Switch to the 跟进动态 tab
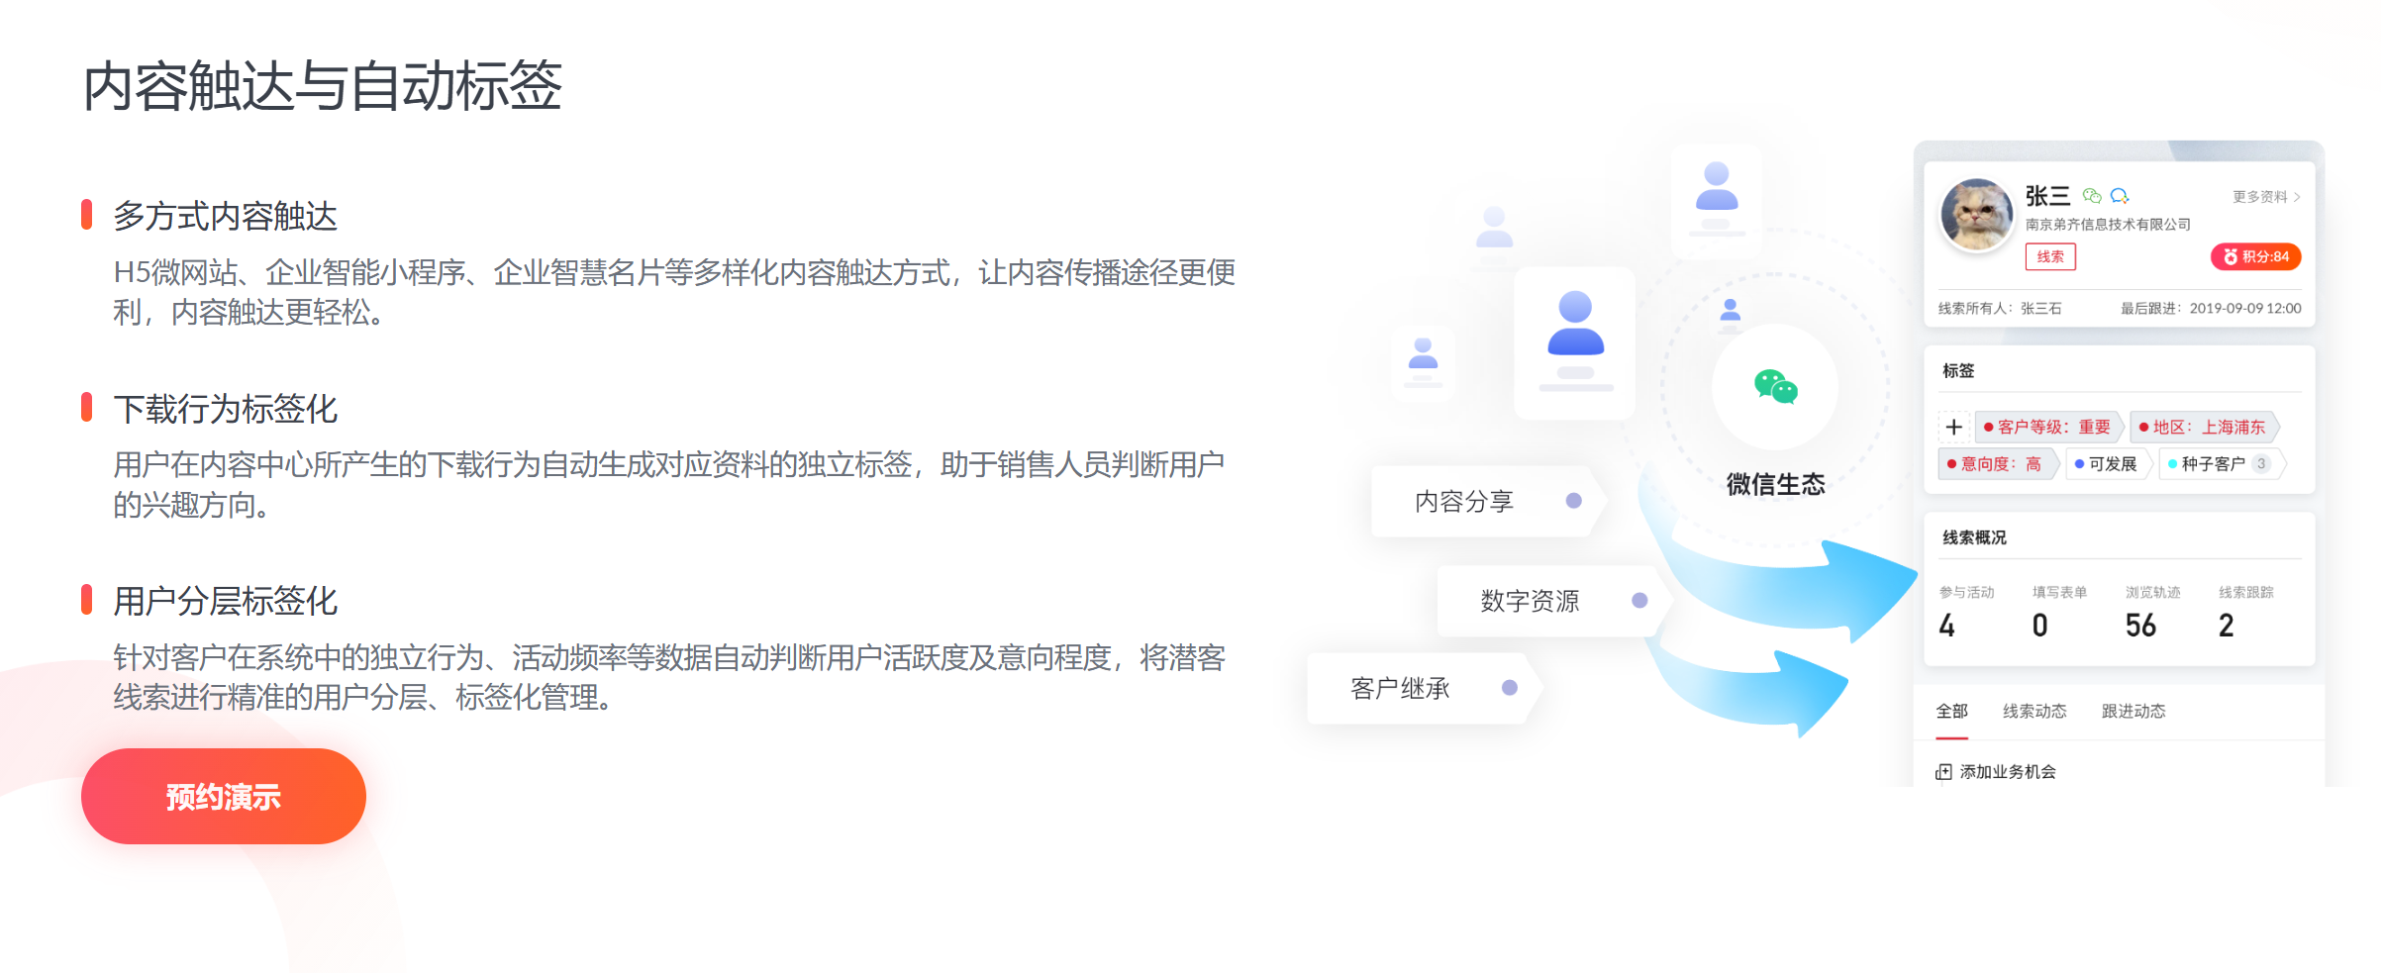 2133,711
